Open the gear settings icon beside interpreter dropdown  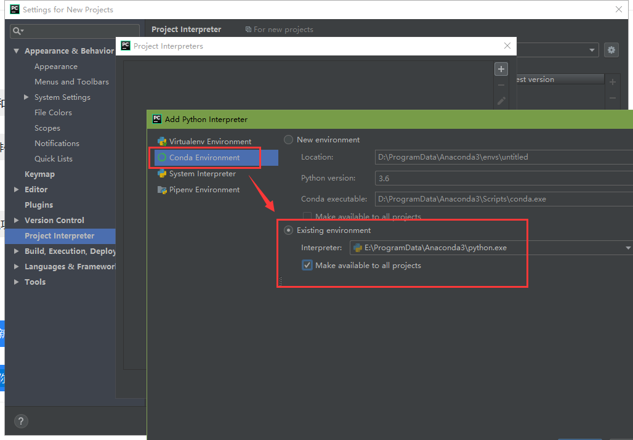(x=611, y=50)
